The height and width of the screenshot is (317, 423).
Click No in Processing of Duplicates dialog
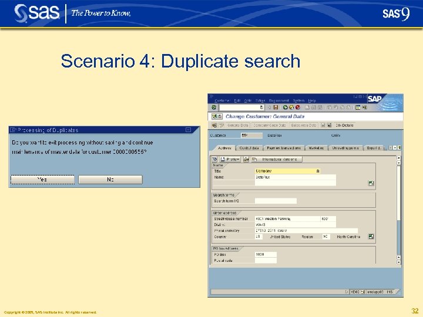[x=110, y=180]
